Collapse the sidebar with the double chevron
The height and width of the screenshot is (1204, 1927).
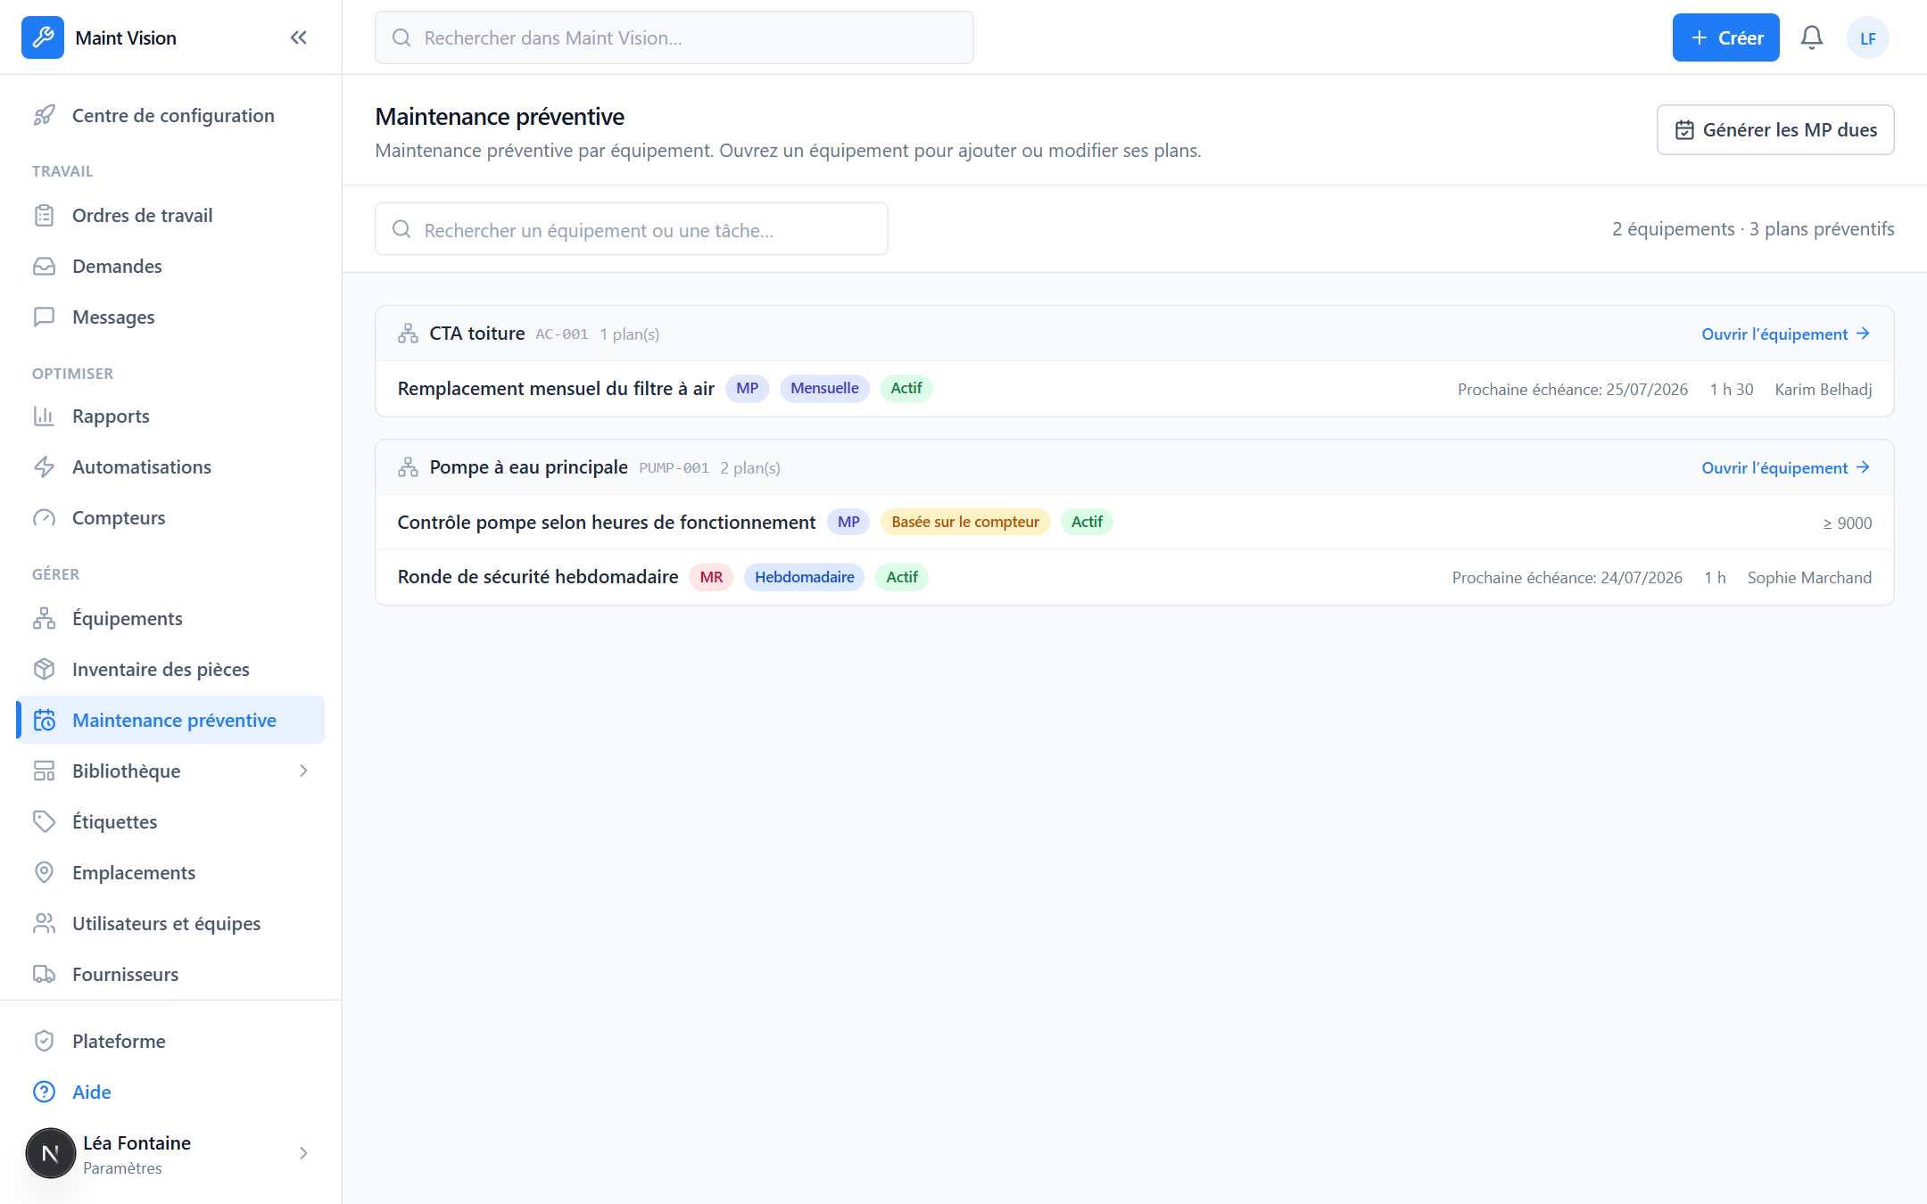click(299, 37)
